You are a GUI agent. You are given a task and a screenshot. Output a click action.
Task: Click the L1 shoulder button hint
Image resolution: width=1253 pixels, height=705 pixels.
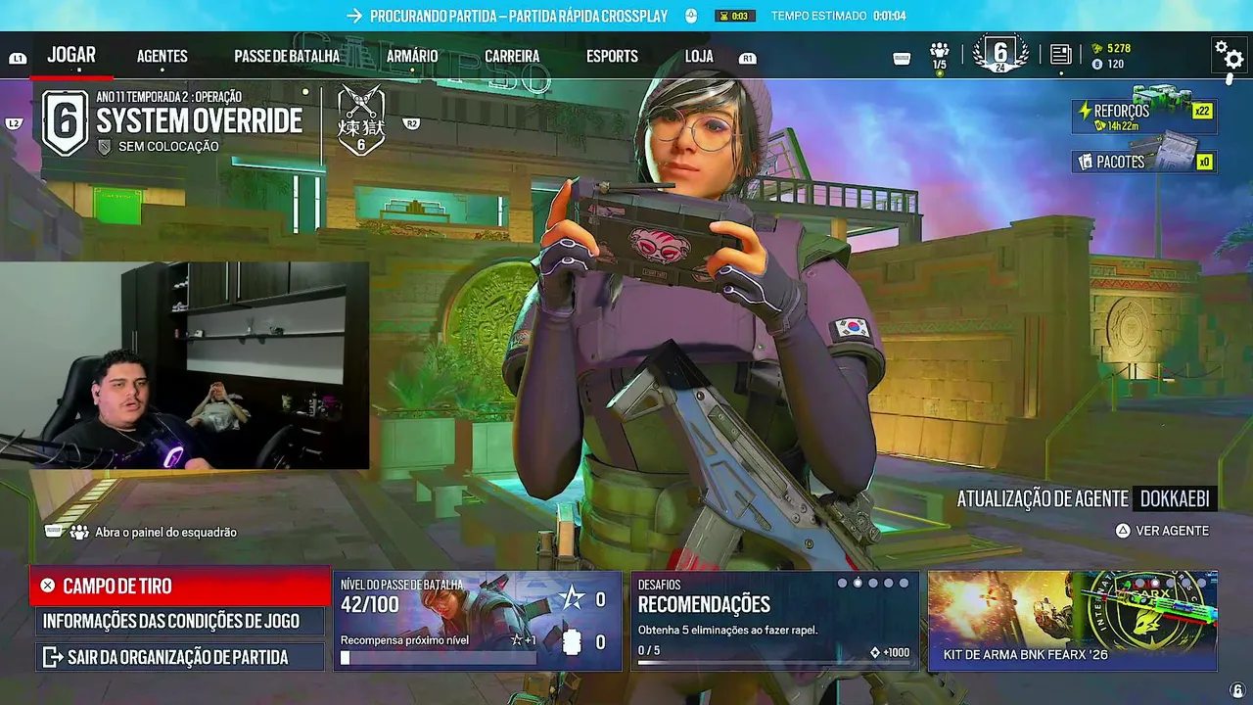pyautogui.click(x=18, y=59)
